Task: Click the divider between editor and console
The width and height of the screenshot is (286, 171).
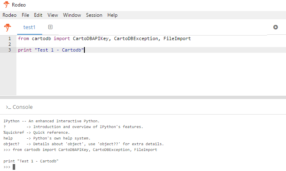Action: (143, 97)
